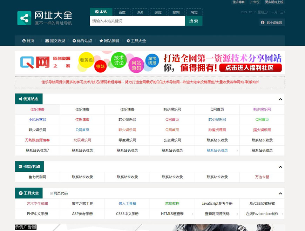The height and width of the screenshot is (231, 305).
Task: Open 在线Favicon.ico制作 link
Action: [x=262, y=214]
